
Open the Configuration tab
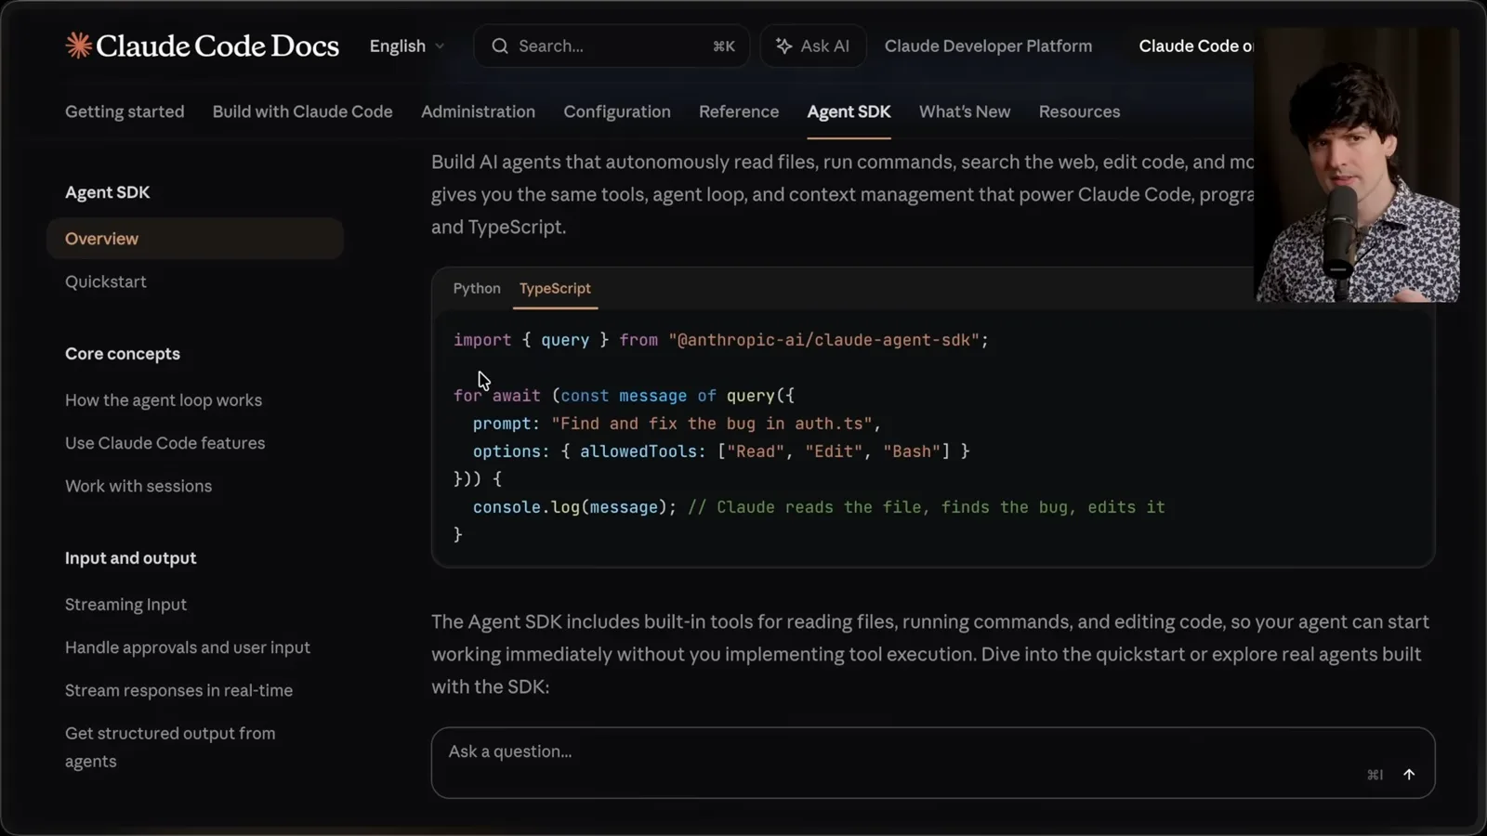[617, 111]
